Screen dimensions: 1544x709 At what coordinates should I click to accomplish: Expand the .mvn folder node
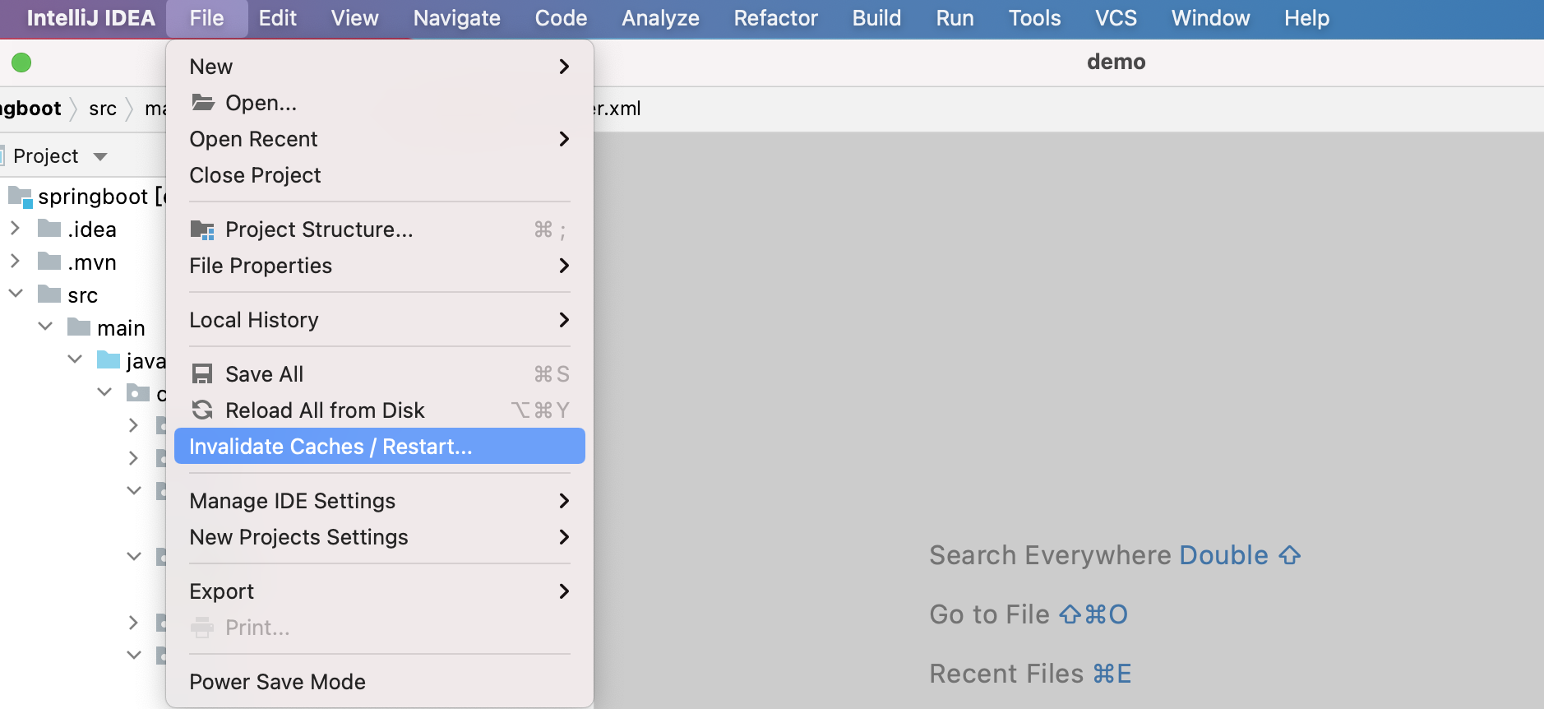tap(15, 261)
